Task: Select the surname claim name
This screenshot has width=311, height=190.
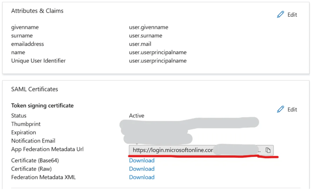Action: [x=22, y=36]
